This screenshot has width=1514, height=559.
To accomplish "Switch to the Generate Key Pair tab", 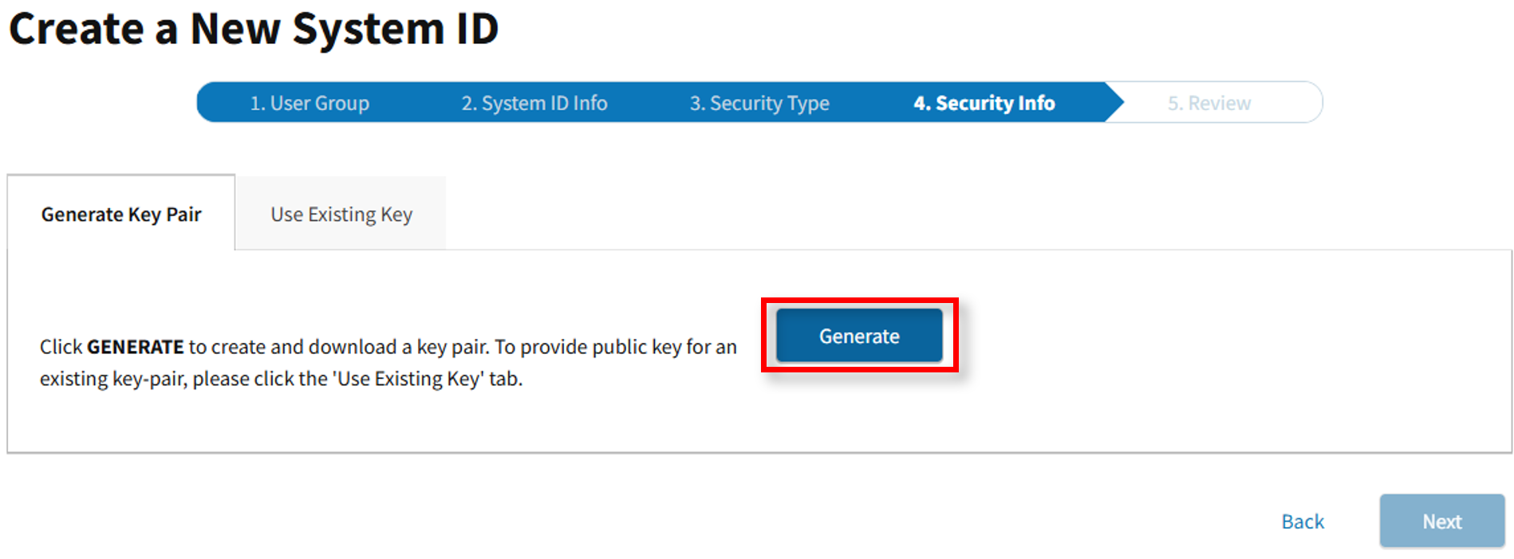I will tap(121, 215).
